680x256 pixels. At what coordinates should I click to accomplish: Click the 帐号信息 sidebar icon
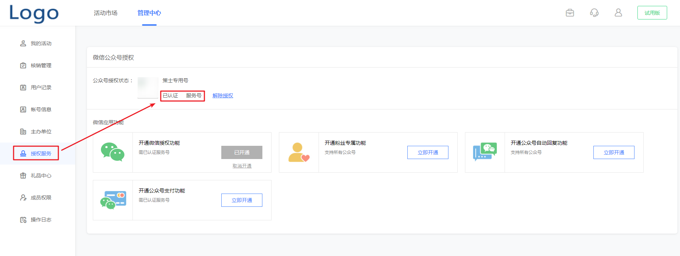coord(23,109)
